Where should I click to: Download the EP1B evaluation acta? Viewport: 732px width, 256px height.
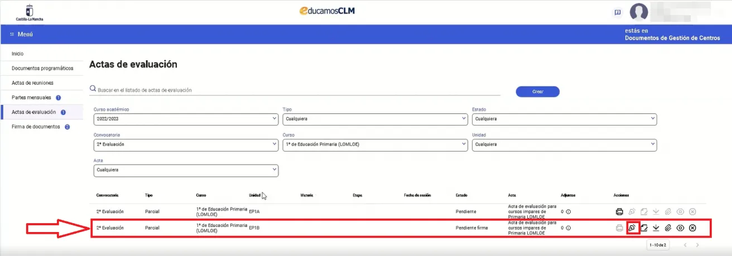click(x=656, y=228)
